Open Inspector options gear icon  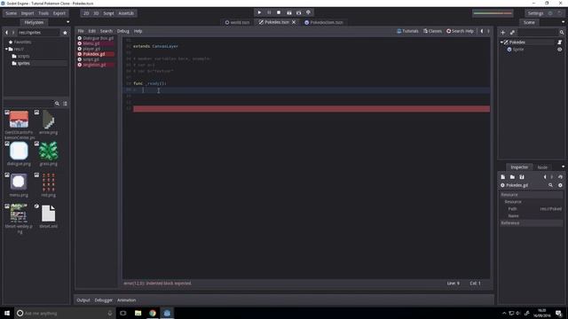coord(560,185)
